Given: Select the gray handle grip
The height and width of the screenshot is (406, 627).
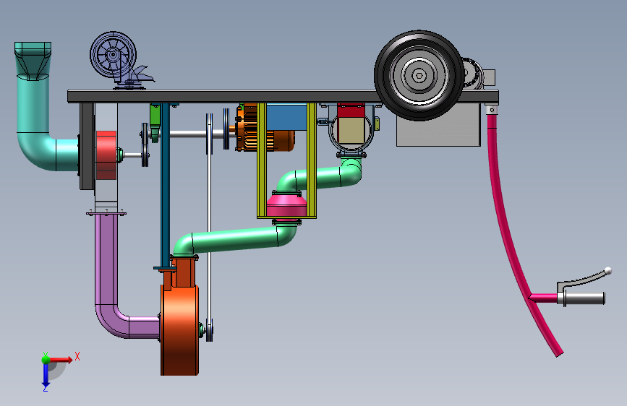Looking at the screenshot, I should tap(584, 298).
